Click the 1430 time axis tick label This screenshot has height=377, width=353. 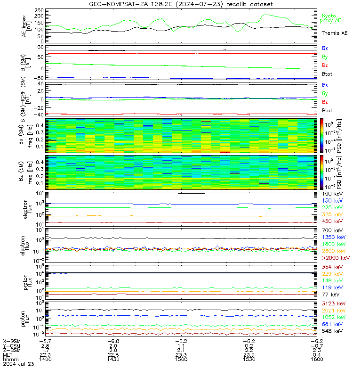coord(113,359)
